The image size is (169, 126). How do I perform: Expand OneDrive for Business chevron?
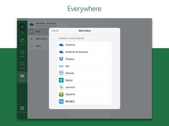click(x=110, y=52)
